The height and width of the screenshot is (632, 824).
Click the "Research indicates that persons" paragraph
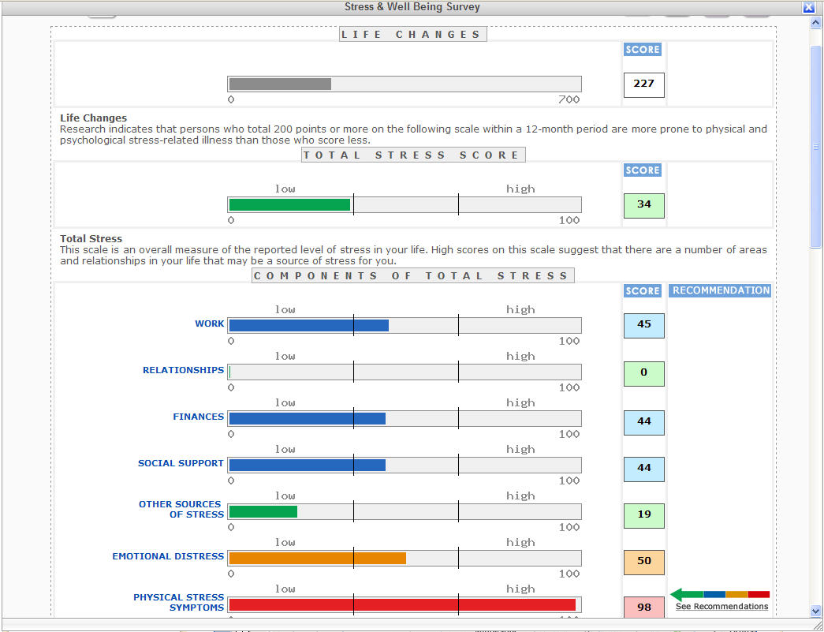[x=413, y=135]
